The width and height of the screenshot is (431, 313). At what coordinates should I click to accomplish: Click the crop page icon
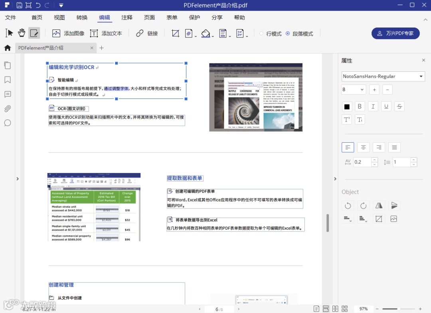(x=175, y=33)
